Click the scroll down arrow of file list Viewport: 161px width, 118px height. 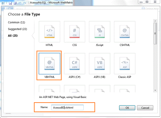coord(155,90)
